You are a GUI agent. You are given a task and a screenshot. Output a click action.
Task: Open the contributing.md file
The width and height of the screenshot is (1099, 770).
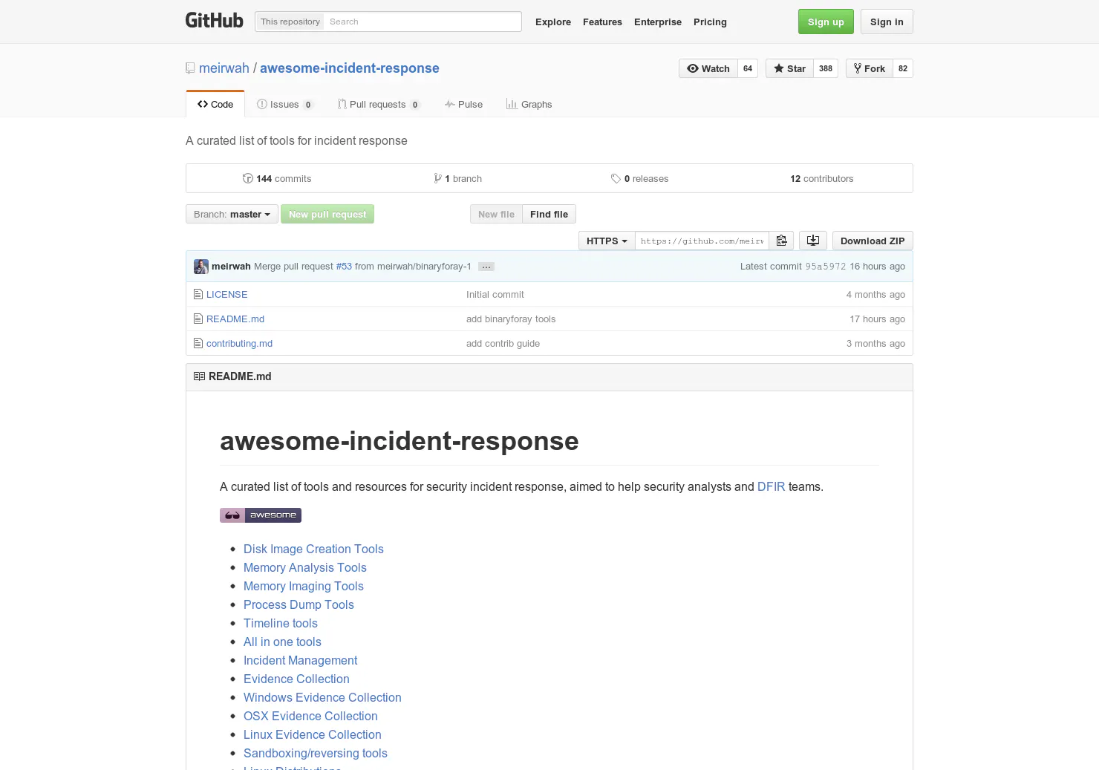tap(239, 344)
